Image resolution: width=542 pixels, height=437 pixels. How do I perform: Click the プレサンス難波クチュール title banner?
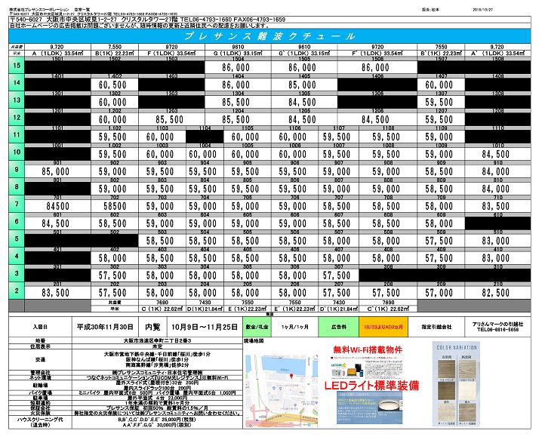click(x=269, y=36)
